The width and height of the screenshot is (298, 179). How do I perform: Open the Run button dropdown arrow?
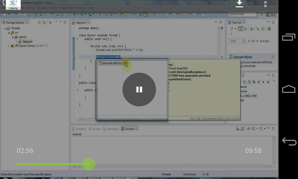[x=86, y=14]
